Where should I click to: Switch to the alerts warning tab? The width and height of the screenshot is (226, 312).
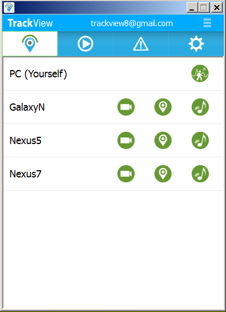(141, 43)
